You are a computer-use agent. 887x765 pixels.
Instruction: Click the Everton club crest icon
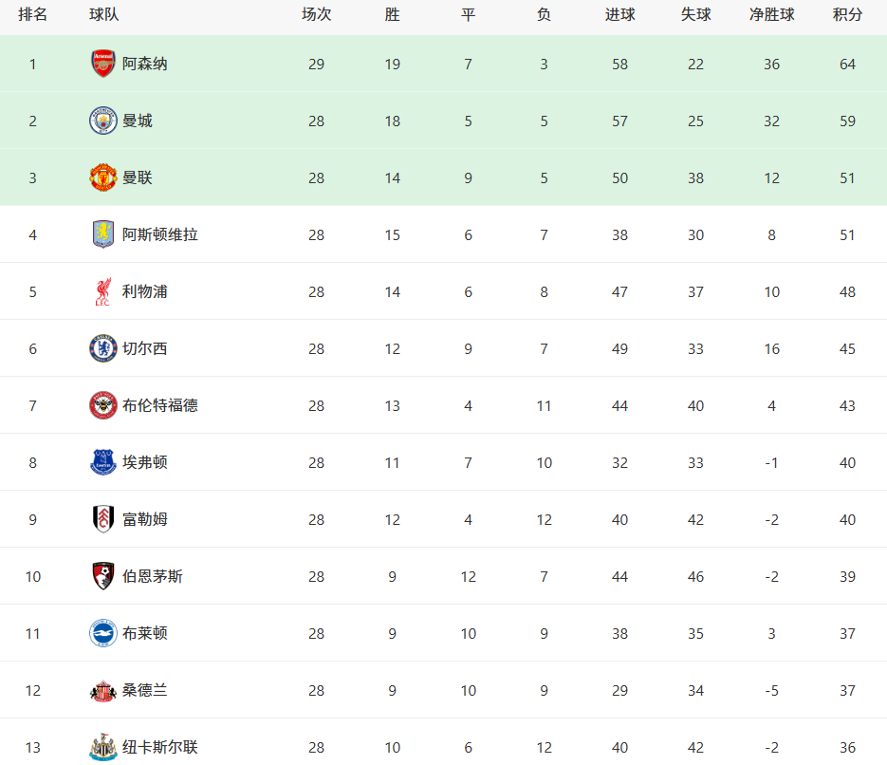102,463
